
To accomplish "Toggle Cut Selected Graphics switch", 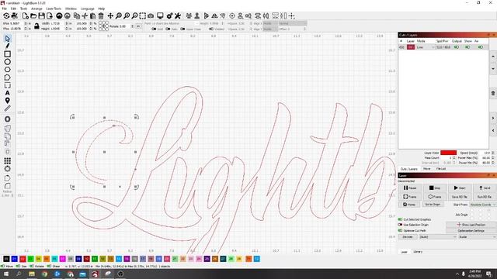I will coord(401,219).
